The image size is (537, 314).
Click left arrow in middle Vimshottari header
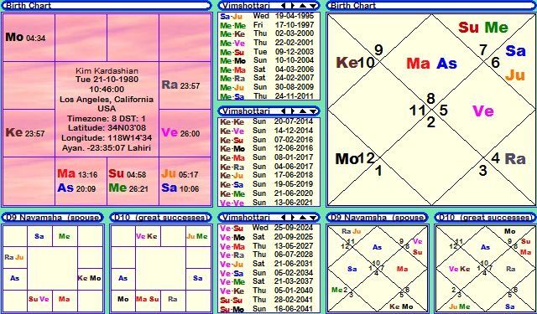[284, 111]
